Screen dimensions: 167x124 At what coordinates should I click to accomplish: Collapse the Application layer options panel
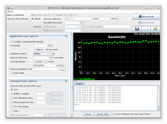[x=66, y=36]
